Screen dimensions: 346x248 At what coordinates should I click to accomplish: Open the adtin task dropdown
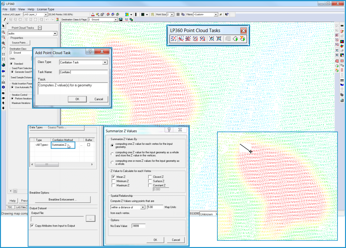pos(55,34)
